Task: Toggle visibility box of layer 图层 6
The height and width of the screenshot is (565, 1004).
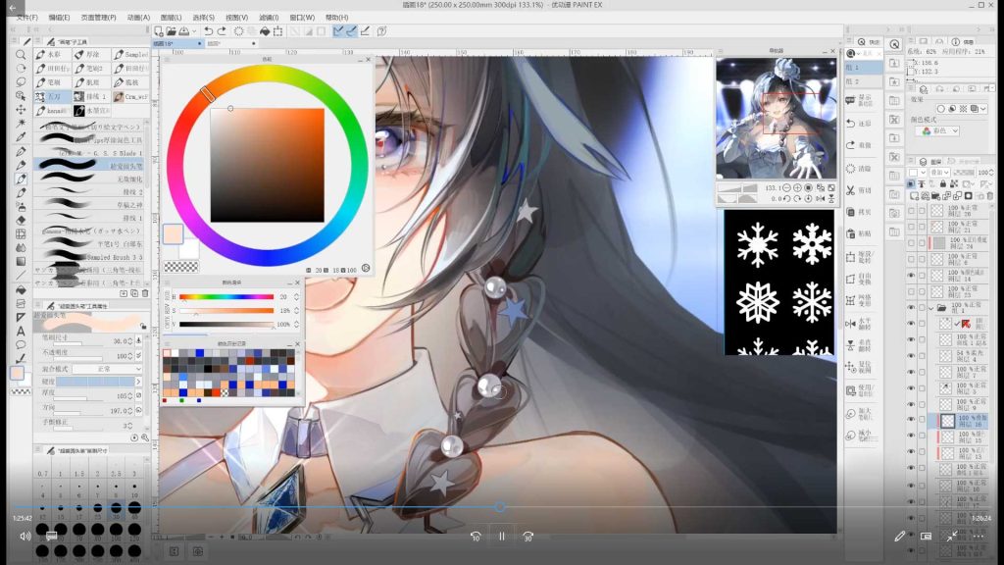Action: coord(911,259)
